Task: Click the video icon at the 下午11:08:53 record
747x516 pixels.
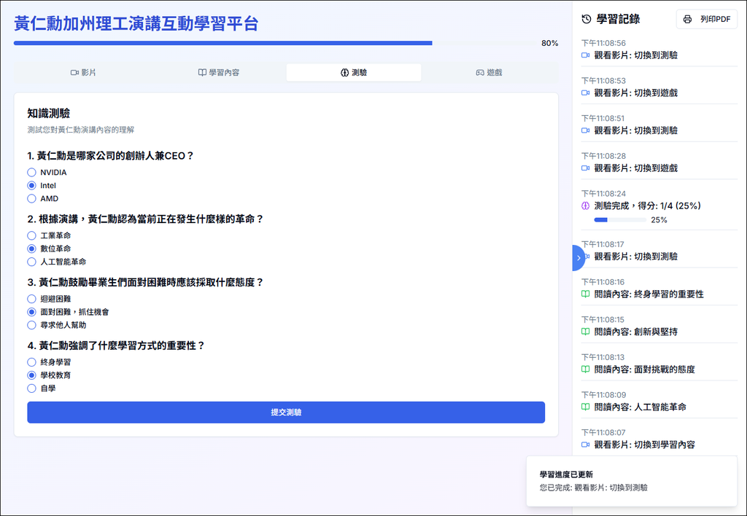Action: pyautogui.click(x=586, y=93)
